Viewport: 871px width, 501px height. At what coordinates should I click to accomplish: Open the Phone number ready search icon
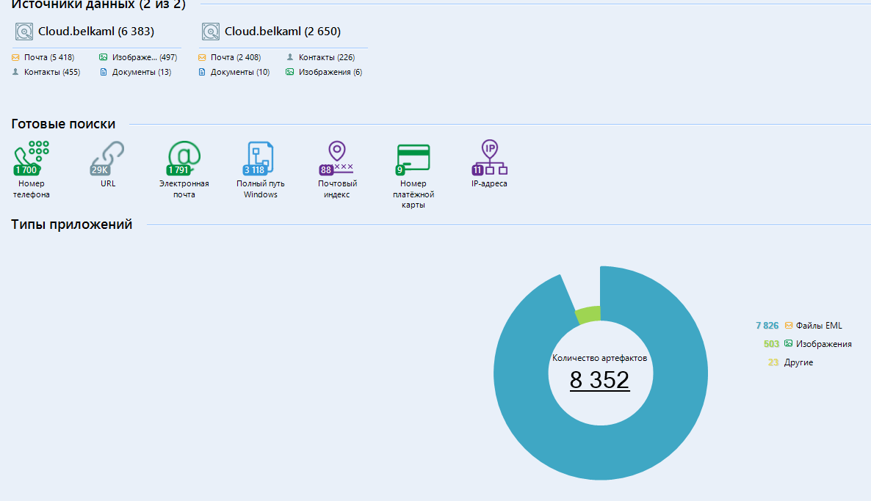32,158
